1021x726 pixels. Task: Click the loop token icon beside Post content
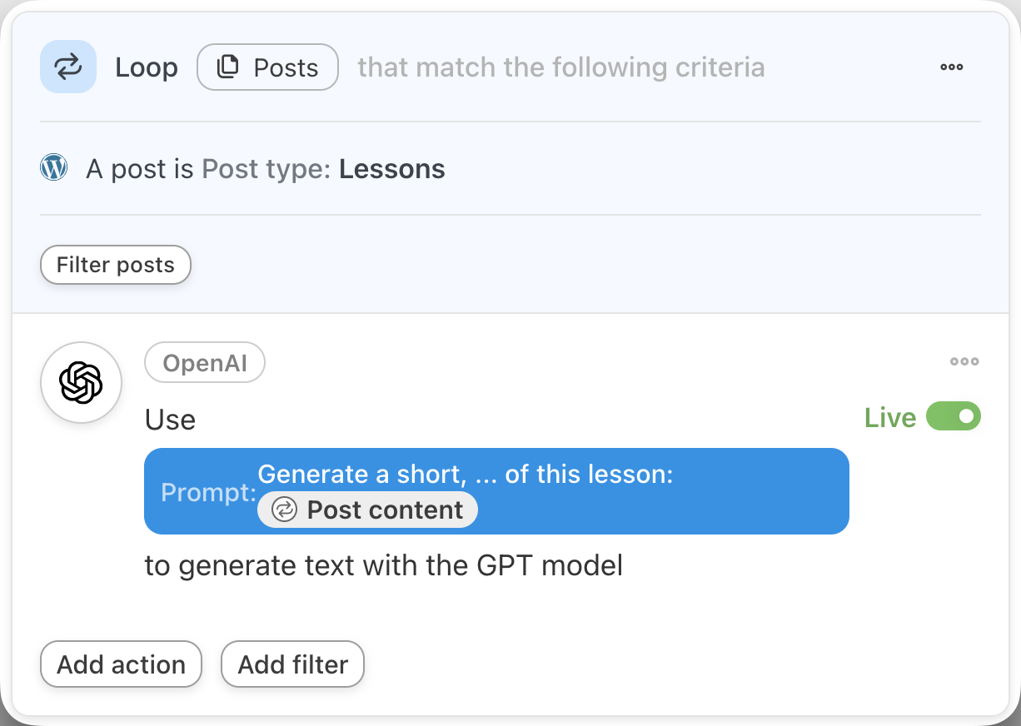point(285,510)
